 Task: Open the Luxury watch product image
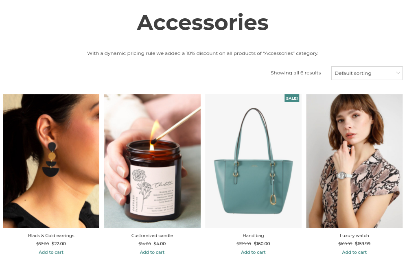354,161
